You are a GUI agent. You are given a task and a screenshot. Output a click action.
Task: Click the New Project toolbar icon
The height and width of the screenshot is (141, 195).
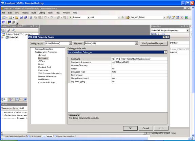pyautogui.click(x=4, y=18)
